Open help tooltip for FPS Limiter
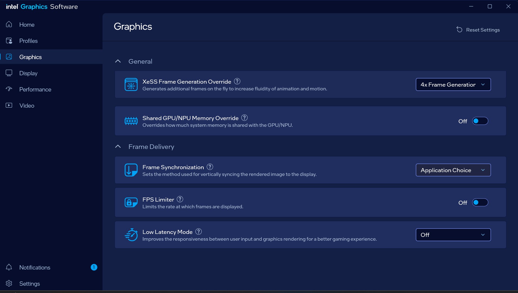The width and height of the screenshot is (518, 293). pyautogui.click(x=180, y=199)
